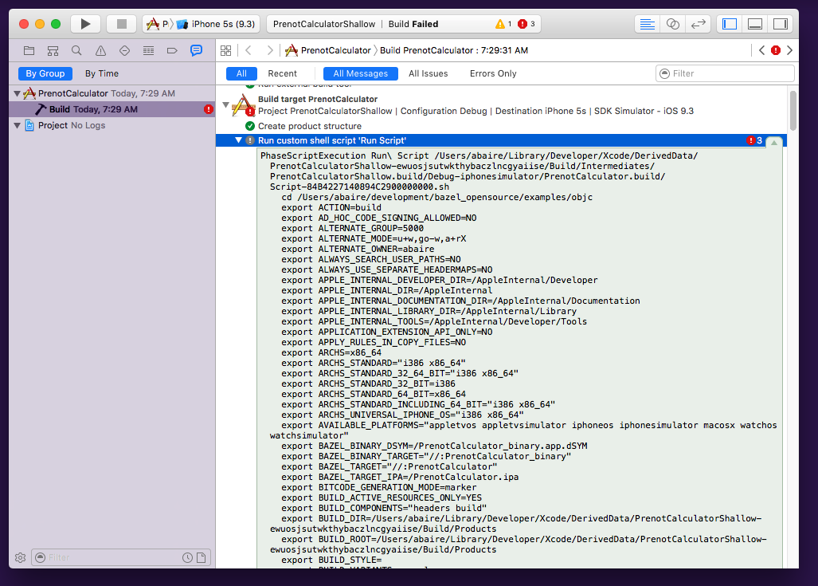The image size is (818, 586).
Task: Open the Test navigator
Action: (125, 51)
